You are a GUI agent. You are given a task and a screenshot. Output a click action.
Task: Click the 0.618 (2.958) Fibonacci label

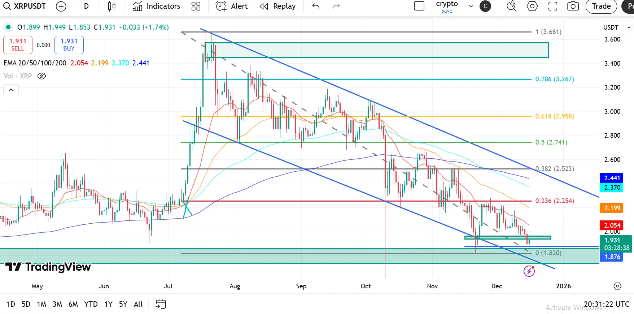point(555,116)
